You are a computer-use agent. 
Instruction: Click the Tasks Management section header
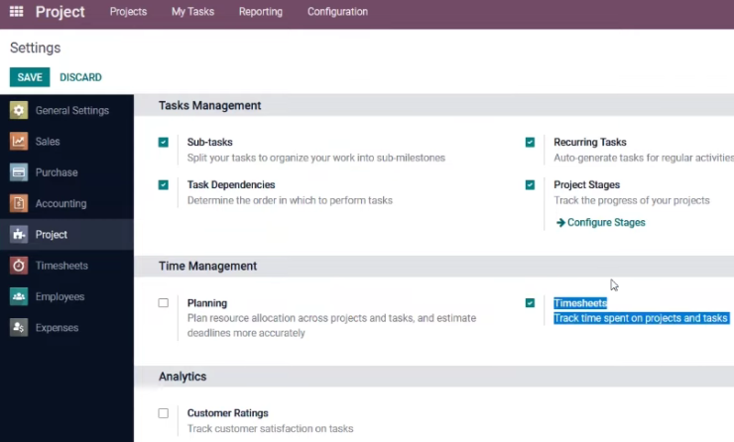(x=209, y=106)
